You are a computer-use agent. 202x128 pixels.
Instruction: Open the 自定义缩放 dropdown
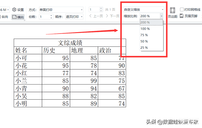144,9
